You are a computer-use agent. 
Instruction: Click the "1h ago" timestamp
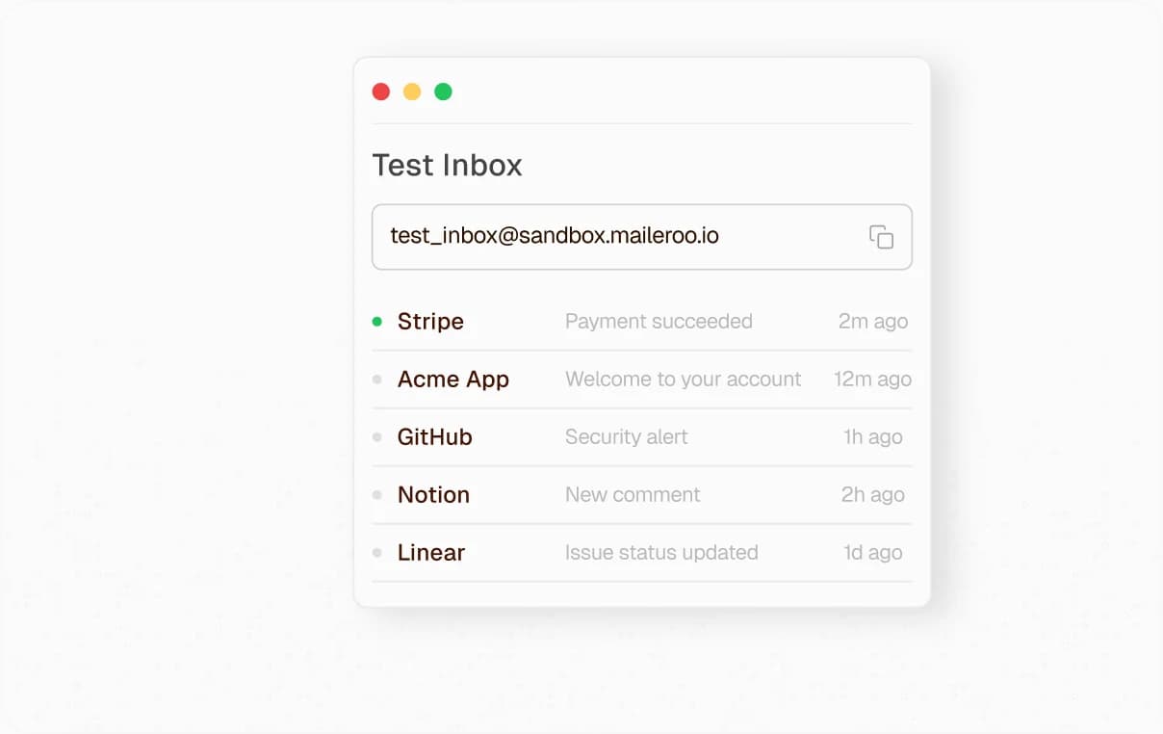873,437
